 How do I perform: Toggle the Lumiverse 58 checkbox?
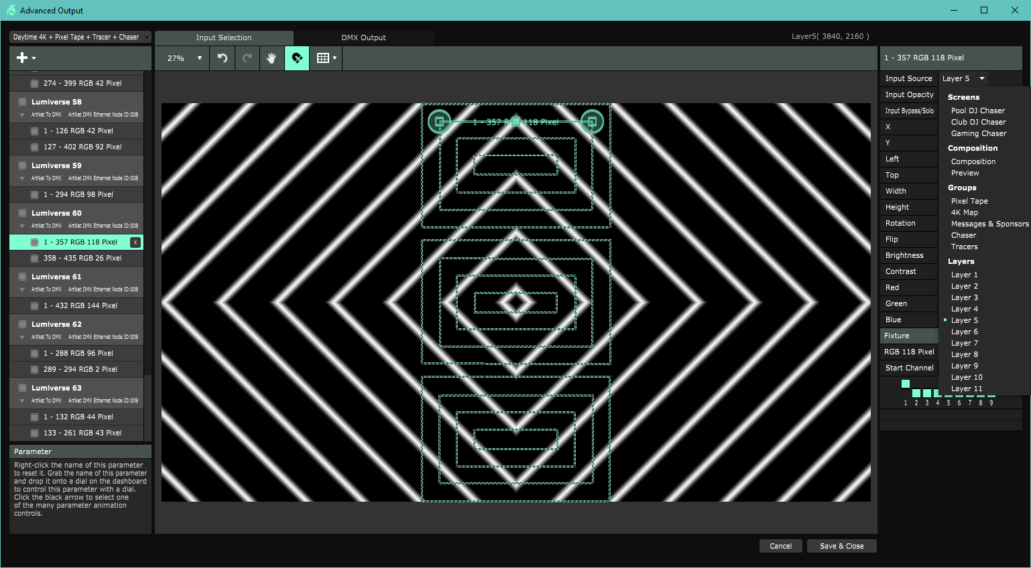pos(22,102)
